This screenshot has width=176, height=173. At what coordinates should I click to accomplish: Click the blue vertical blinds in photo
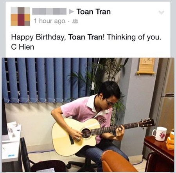click(x=47, y=80)
